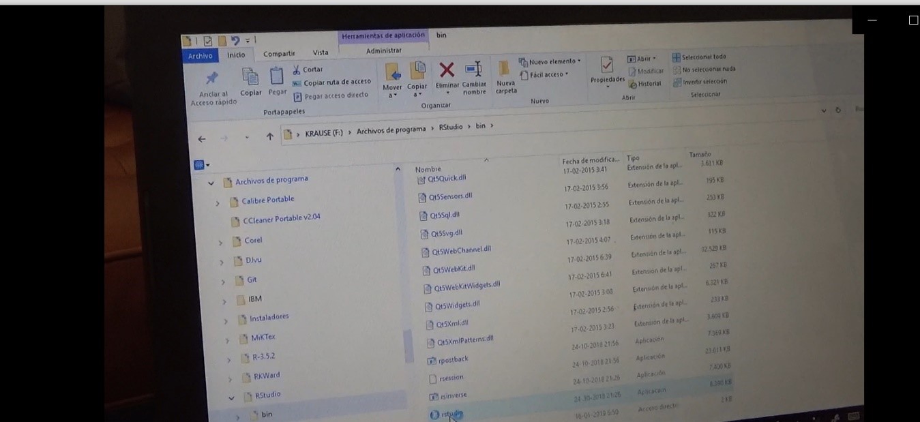Screen dimensions: 920x422
Task: Expand the Calibre Portable folder node
Action: (x=217, y=203)
